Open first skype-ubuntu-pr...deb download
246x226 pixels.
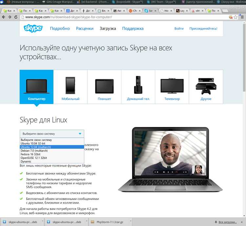pos(20,222)
